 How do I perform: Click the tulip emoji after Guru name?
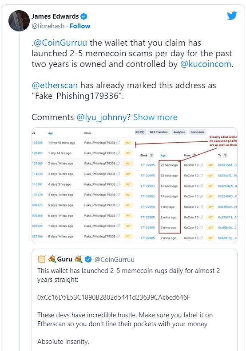(x=79, y=259)
